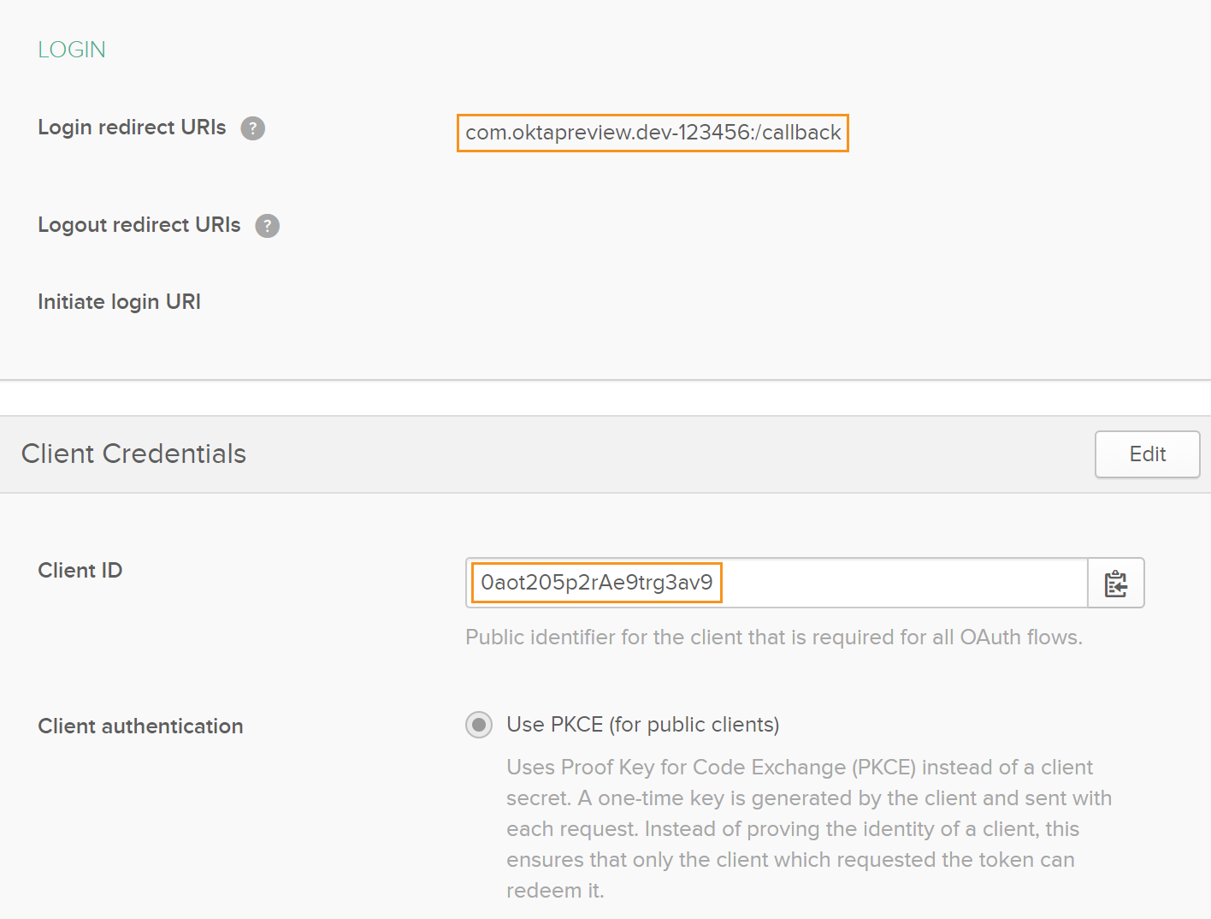
Task: Click the Client ID value 0aot205p2rAe9trg3av9
Action: pyautogui.click(x=596, y=583)
